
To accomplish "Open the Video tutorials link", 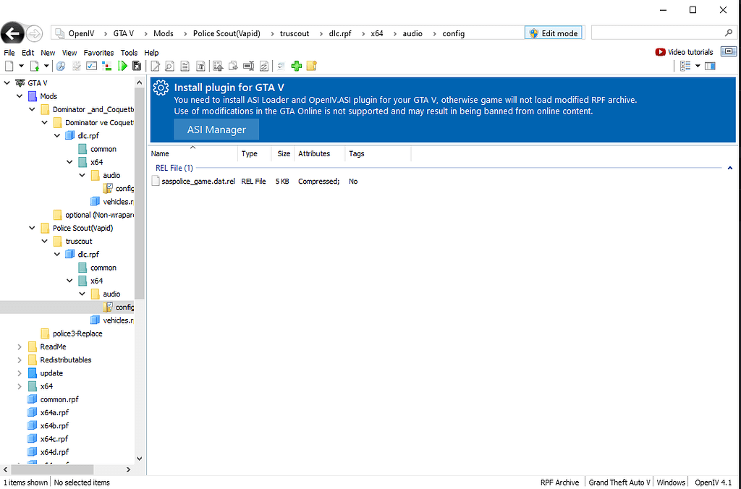I will click(x=684, y=52).
